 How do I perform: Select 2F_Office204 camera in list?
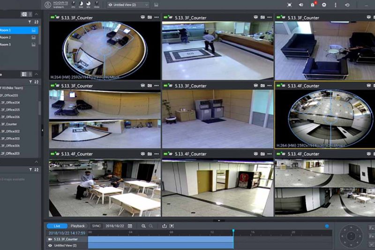(x=10, y=103)
